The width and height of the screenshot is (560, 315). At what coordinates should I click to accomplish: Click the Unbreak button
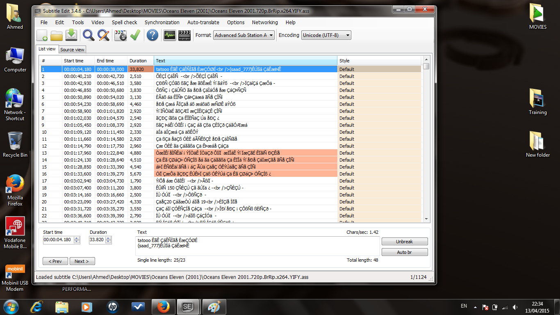coord(405,242)
